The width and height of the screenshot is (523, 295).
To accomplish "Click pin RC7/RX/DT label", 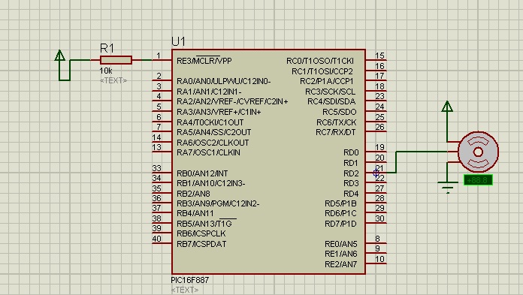I will (x=336, y=132).
